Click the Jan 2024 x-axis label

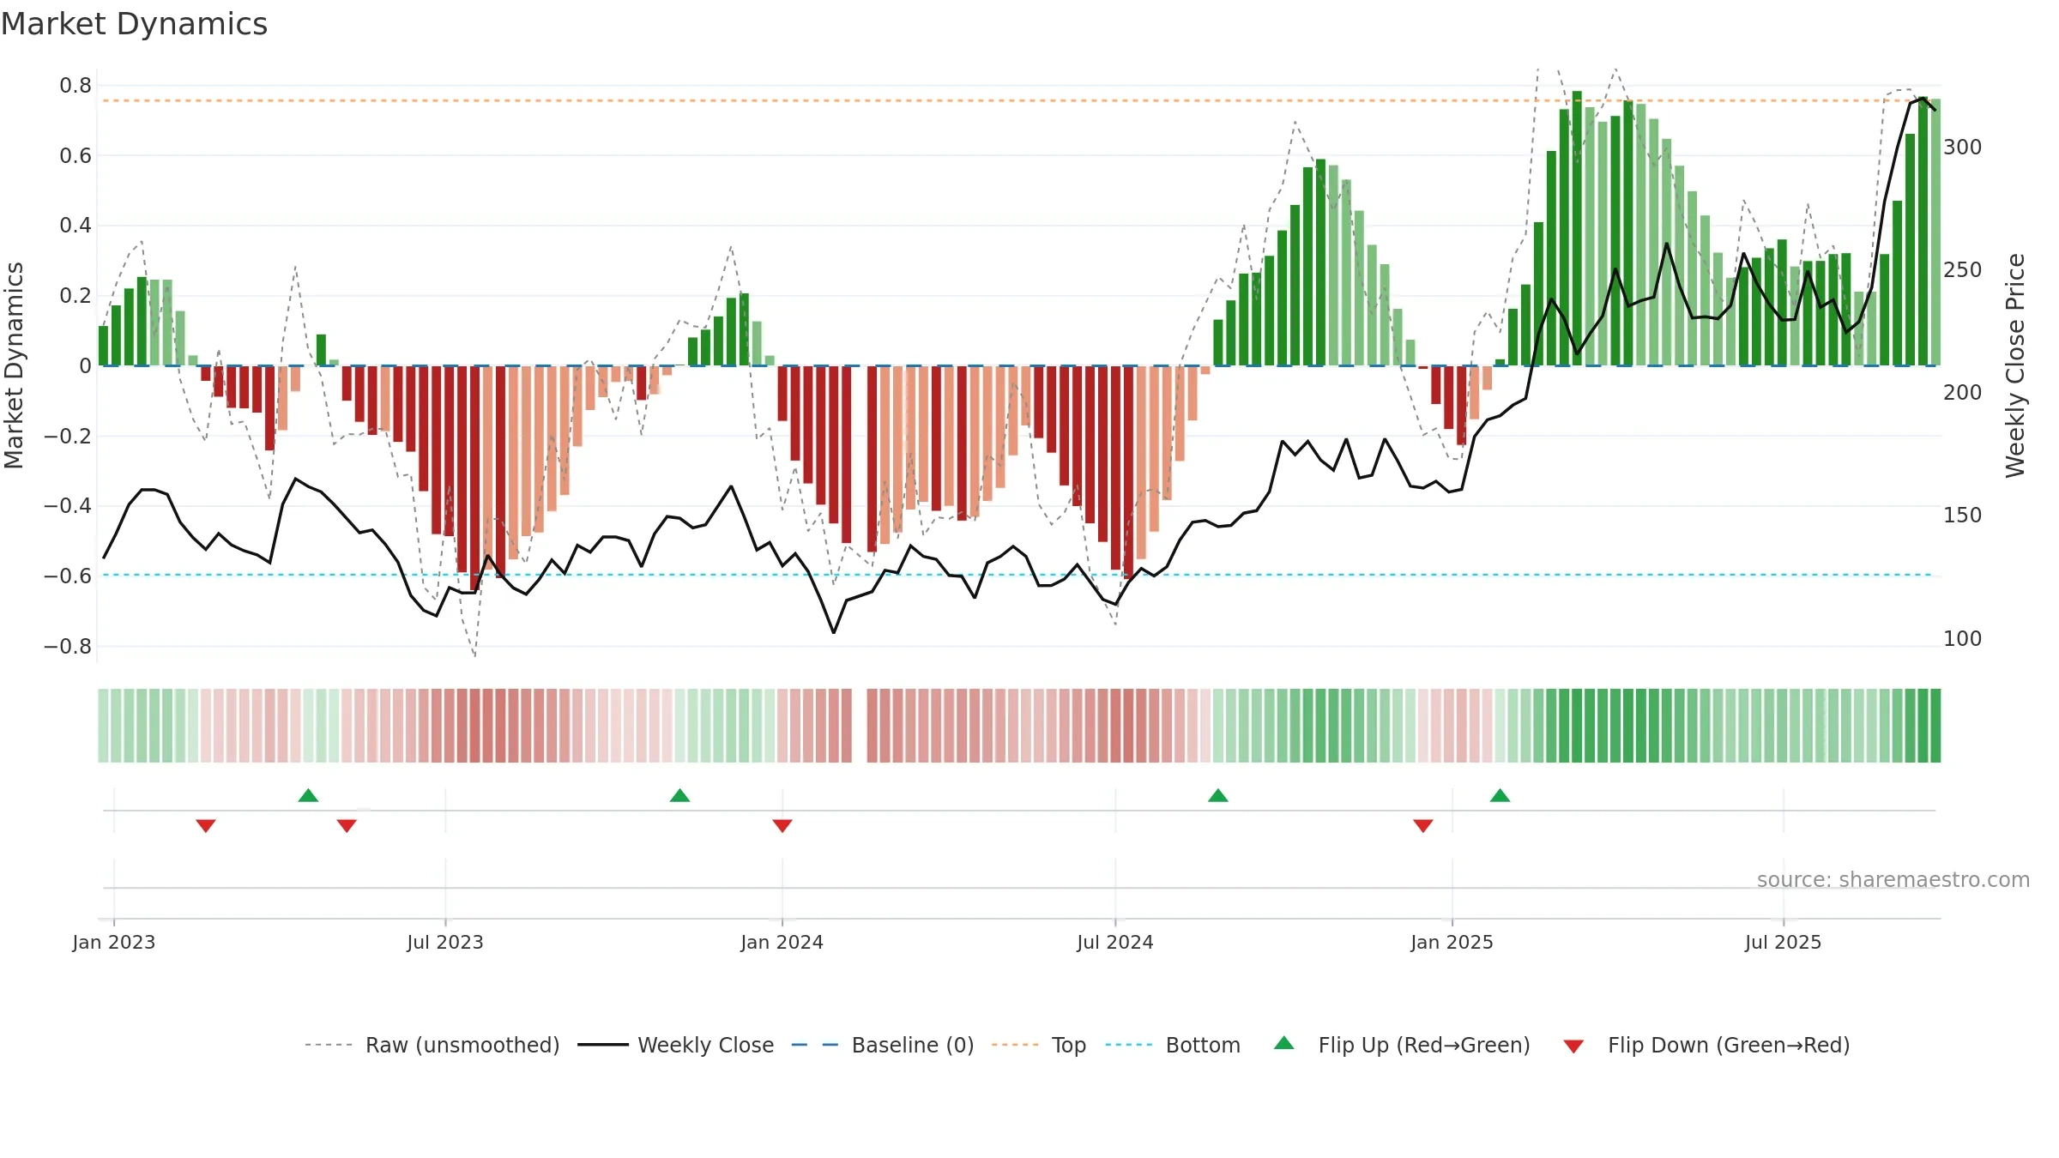coord(782,942)
